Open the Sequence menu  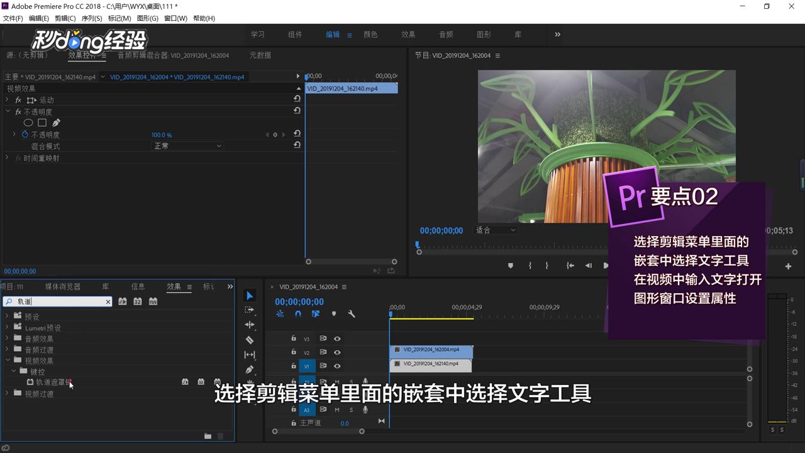92,18
